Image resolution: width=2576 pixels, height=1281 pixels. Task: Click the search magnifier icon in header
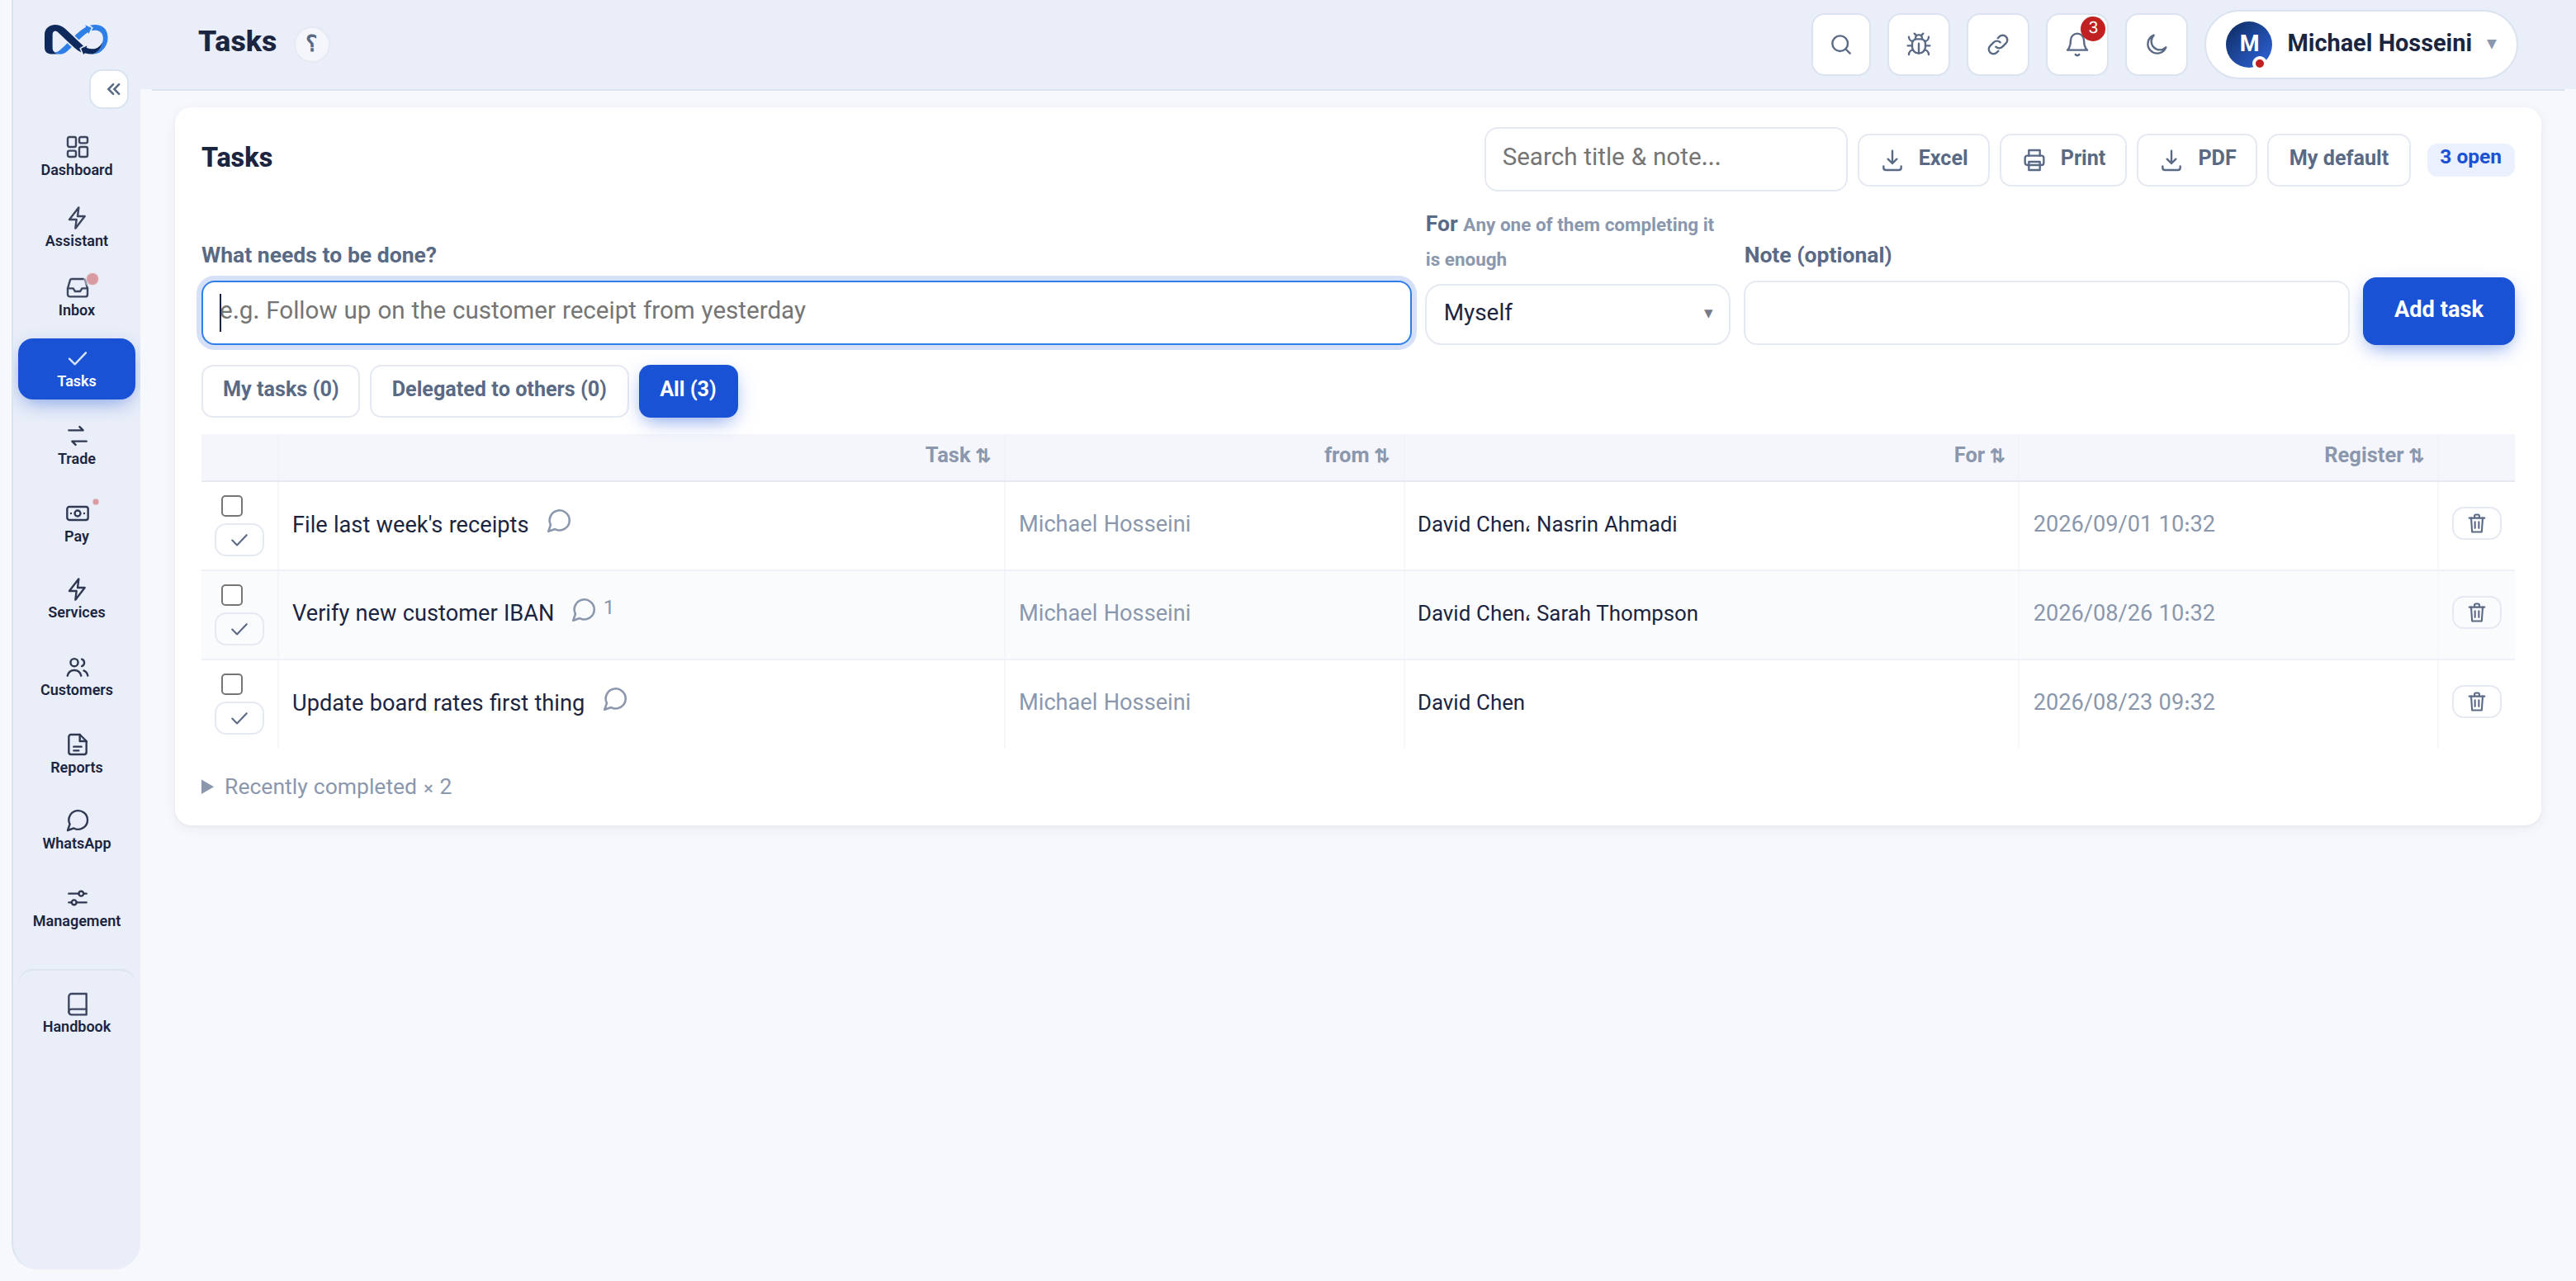click(x=1840, y=44)
